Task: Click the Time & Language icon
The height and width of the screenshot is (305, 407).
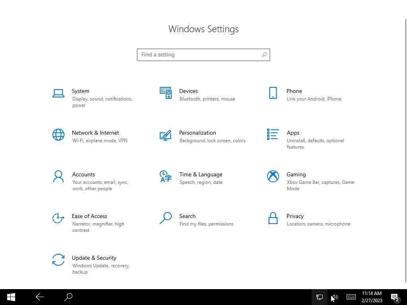Action: tap(166, 176)
